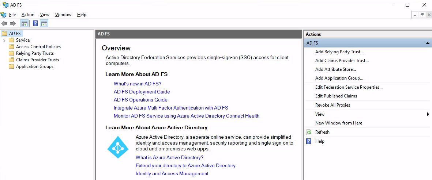This screenshot has width=432, height=180.
Task: Click the Azure Active Directory diamond logo
Action: pyautogui.click(x=118, y=147)
